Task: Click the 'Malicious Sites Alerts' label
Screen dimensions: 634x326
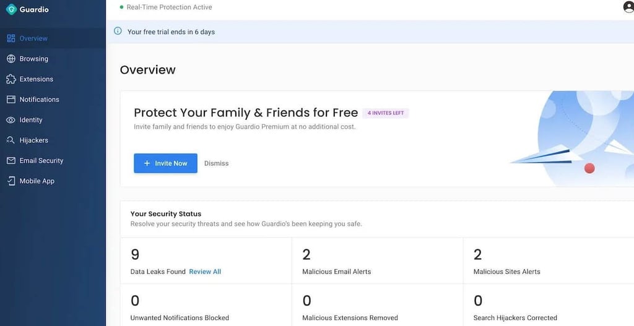Action: pyautogui.click(x=506, y=272)
